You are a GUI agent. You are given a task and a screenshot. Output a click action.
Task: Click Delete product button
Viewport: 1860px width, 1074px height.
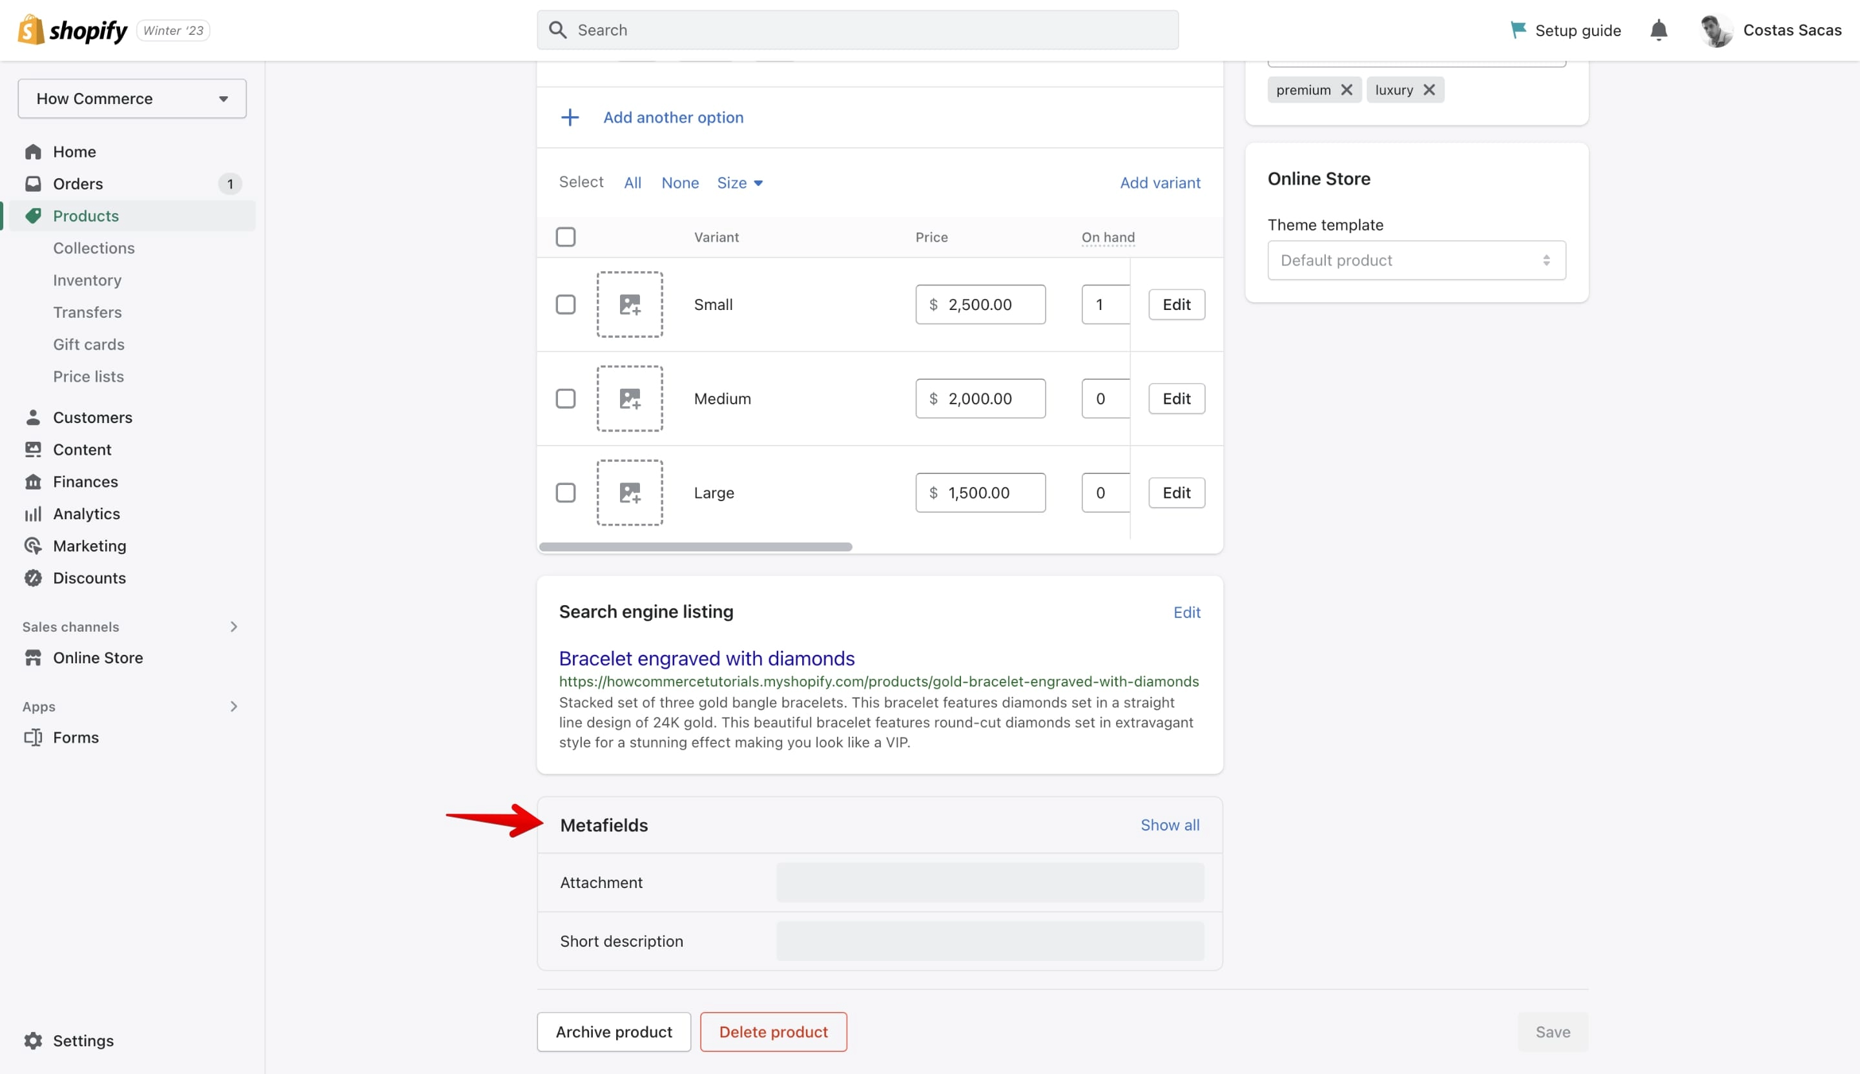pos(773,1032)
